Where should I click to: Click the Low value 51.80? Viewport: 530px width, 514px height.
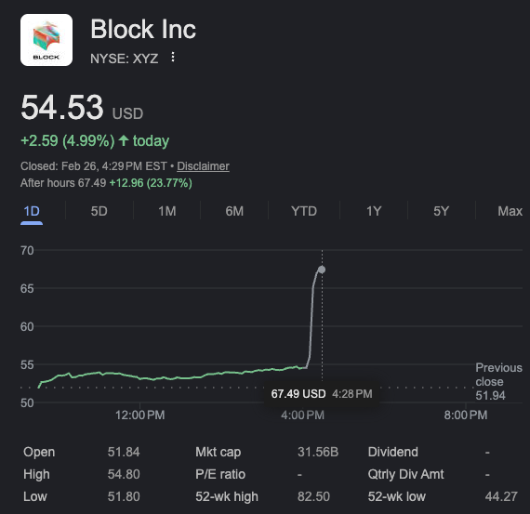[124, 496]
